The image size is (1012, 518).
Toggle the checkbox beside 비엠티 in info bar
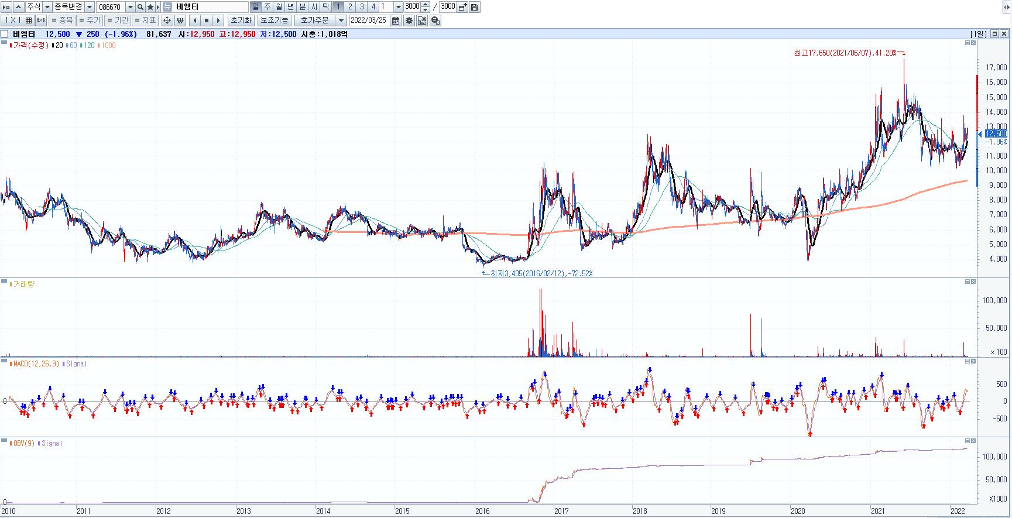click(5, 34)
